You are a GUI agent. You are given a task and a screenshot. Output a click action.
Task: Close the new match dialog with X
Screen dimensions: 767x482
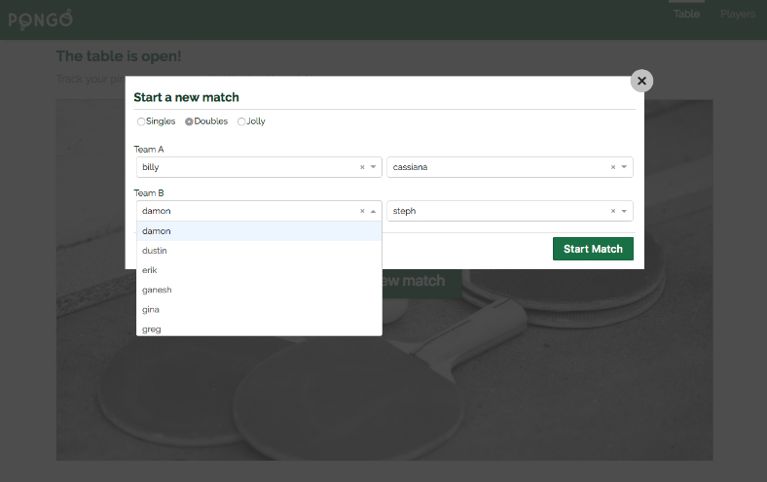tap(641, 81)
